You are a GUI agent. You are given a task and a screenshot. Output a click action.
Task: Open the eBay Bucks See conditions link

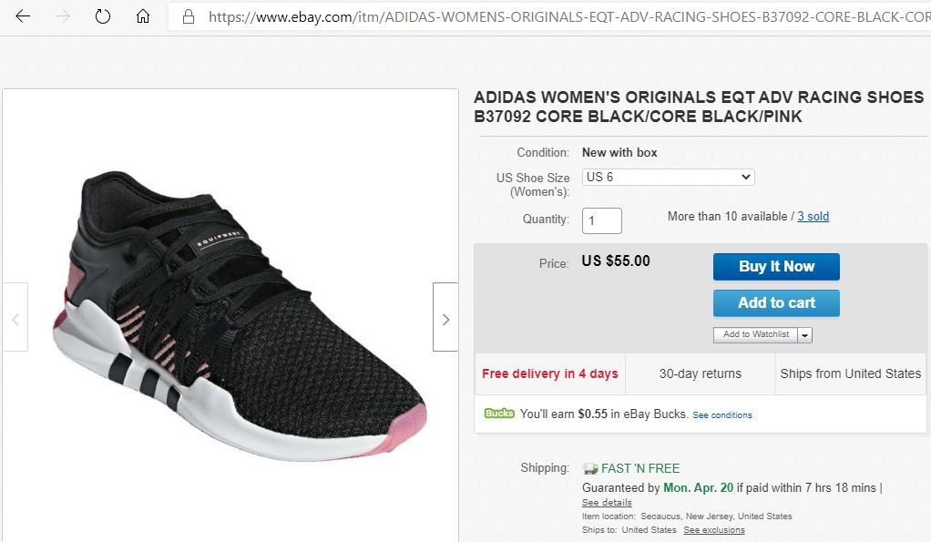(x=721, y=415)
